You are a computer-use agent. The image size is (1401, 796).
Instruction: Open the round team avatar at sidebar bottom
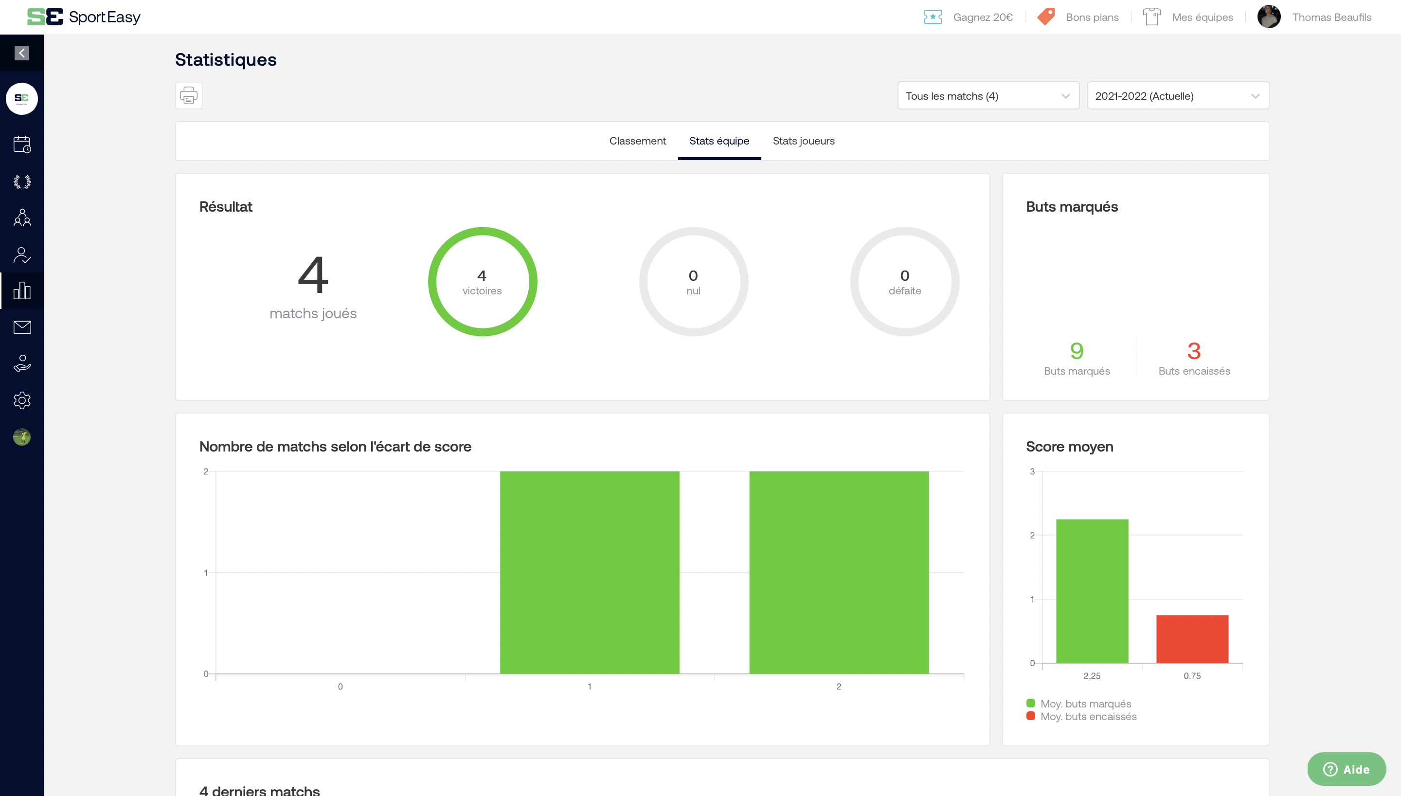pyautogui.click(x=22, y=437)
